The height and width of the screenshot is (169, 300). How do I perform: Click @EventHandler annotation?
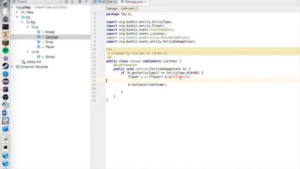[x=125, y=65]
